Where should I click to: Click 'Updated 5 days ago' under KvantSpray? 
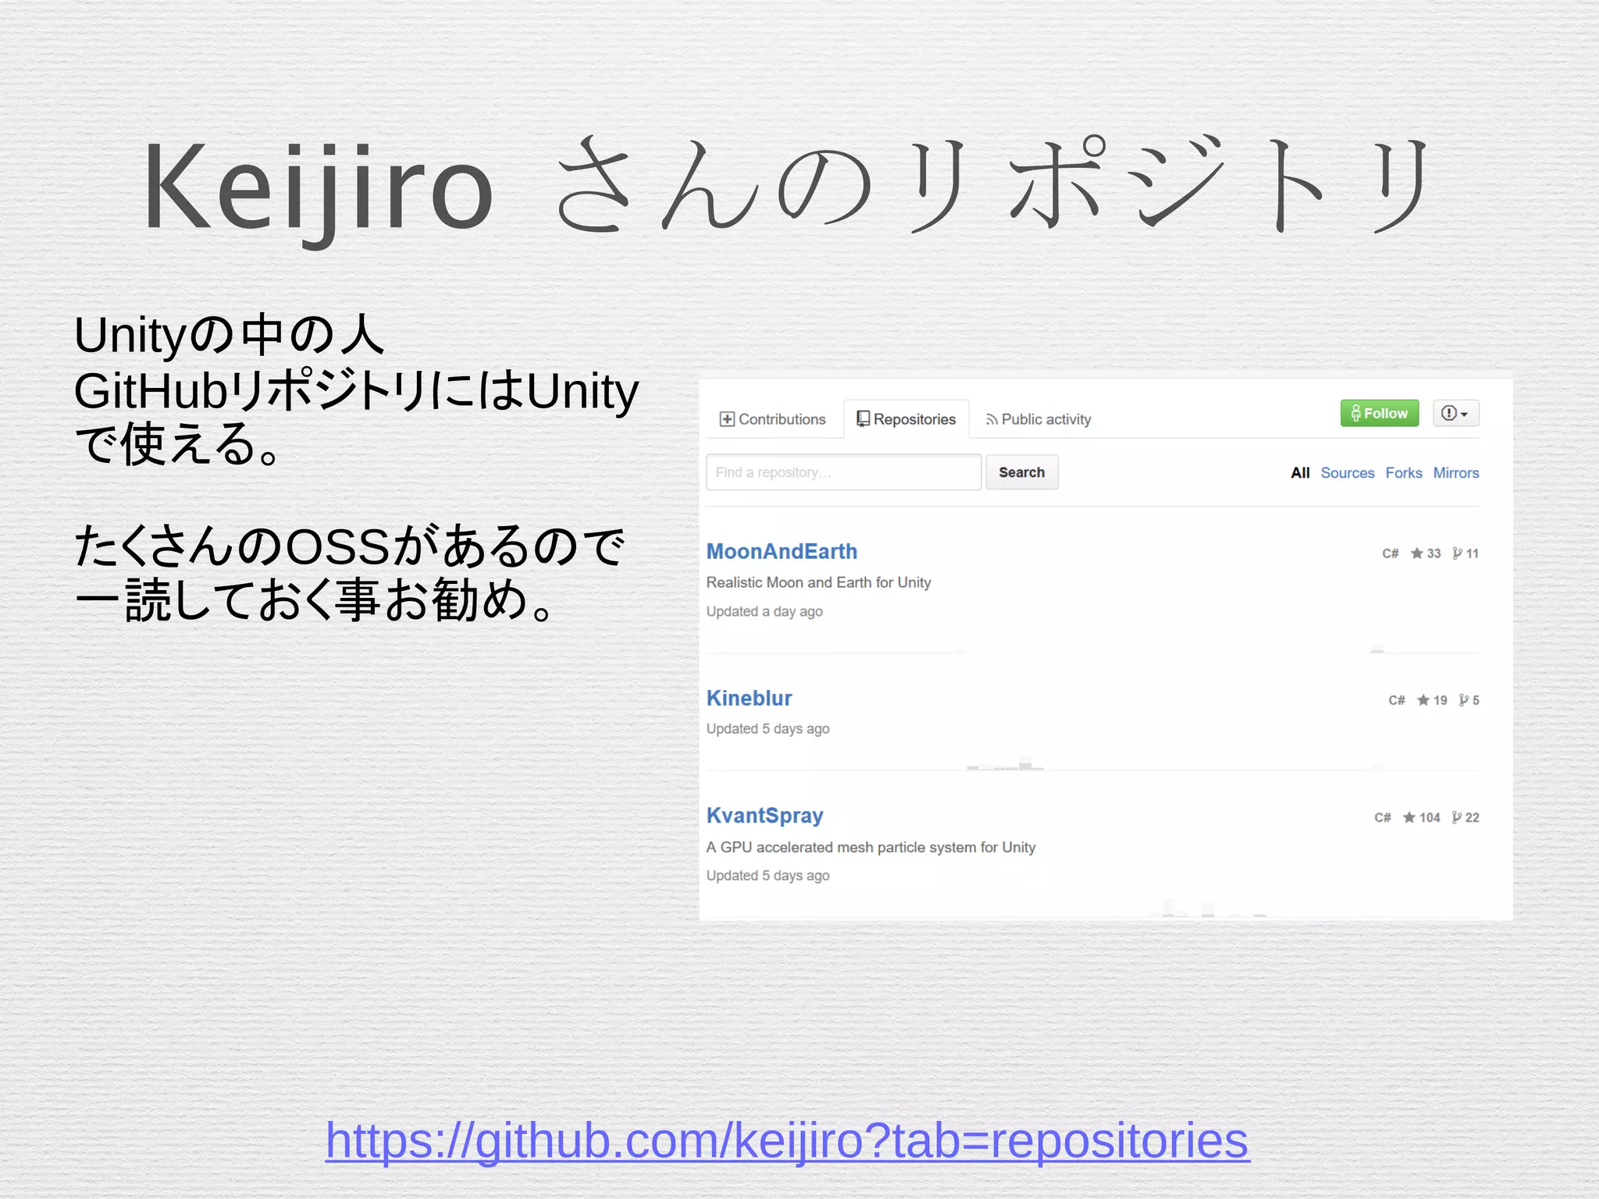pos(767,875)
